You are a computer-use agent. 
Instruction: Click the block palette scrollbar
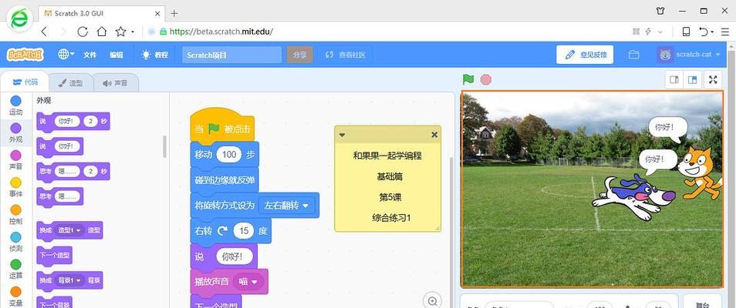point(164,147)
